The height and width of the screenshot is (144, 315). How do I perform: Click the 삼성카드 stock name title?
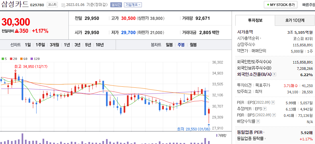[15, 4]
